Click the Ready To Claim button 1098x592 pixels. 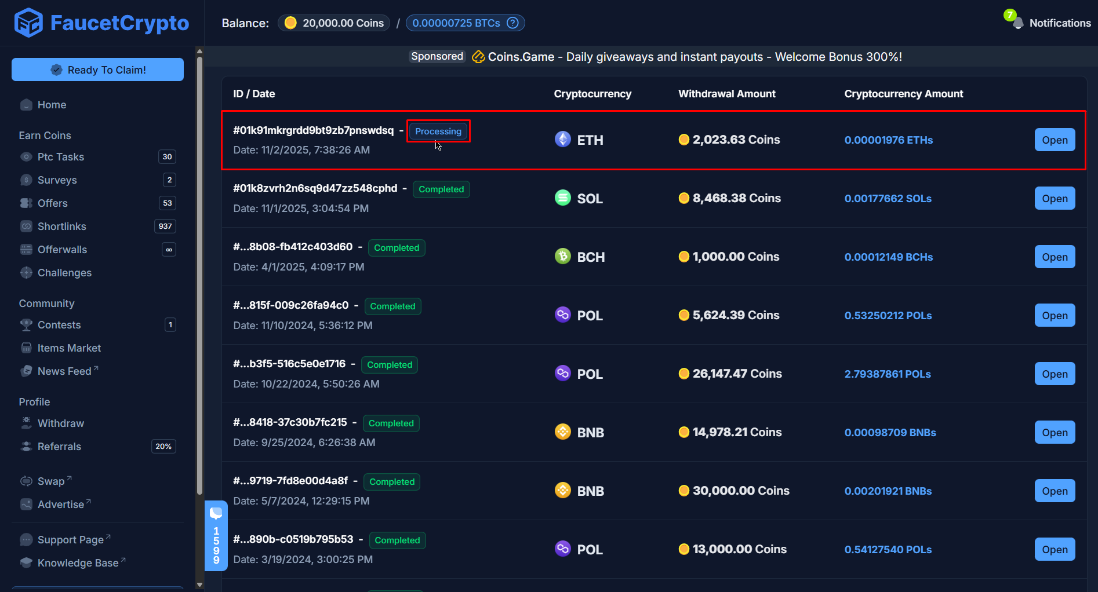pos(97,69)
